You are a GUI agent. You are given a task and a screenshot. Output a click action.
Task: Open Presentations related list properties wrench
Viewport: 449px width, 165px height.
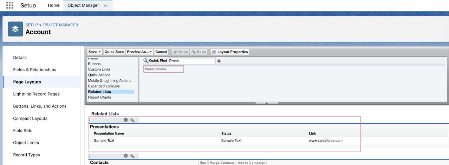[x=133, y=120]
